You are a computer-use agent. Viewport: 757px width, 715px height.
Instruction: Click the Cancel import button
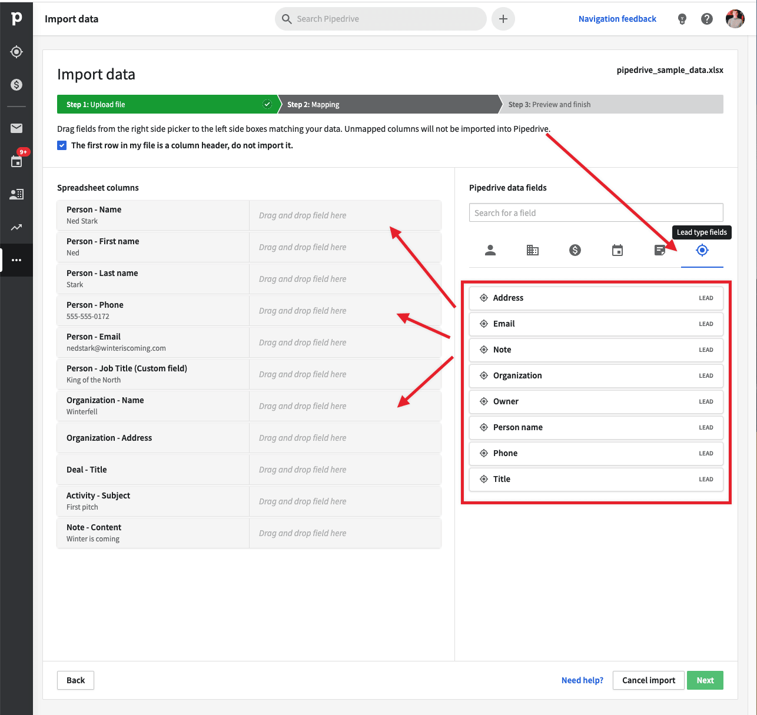(649, 680)
